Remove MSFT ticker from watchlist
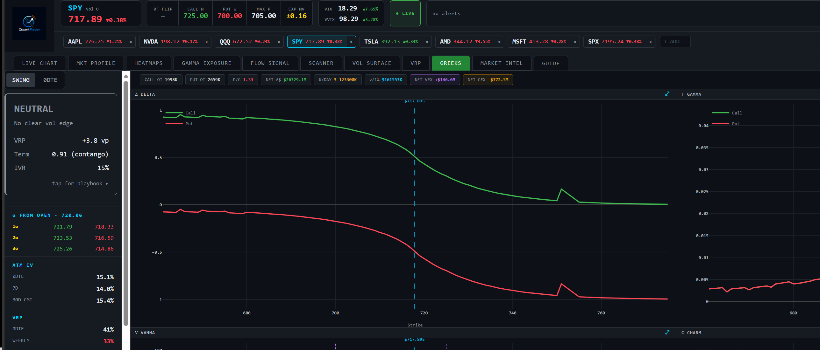Screen dimensions: 820x350 [x=575, y=42]
